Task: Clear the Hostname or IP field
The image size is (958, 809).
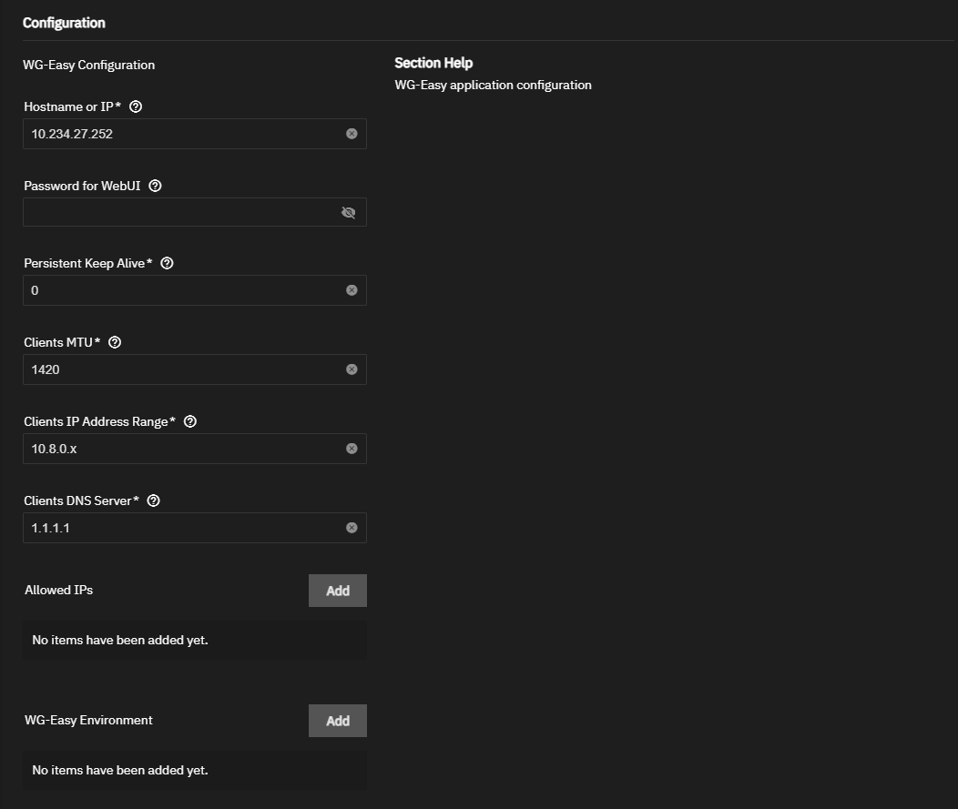Action: point(352,134)
